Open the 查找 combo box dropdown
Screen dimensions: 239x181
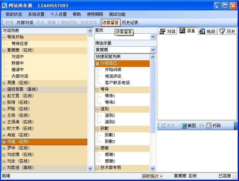153,37
